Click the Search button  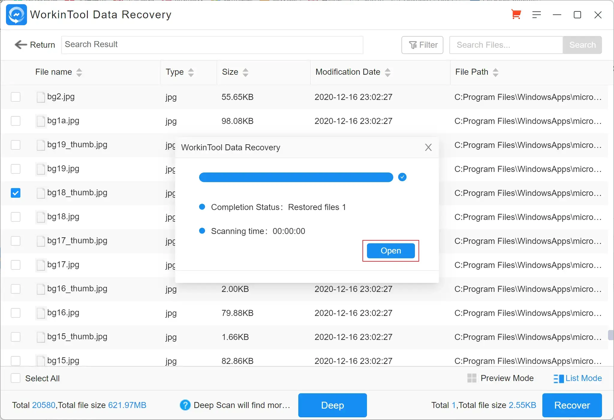(x=582, y=45)
